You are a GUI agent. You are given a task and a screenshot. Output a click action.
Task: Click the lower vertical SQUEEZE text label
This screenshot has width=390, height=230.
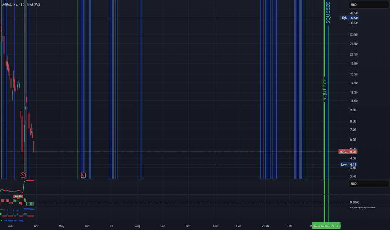(x=324, y=89)
